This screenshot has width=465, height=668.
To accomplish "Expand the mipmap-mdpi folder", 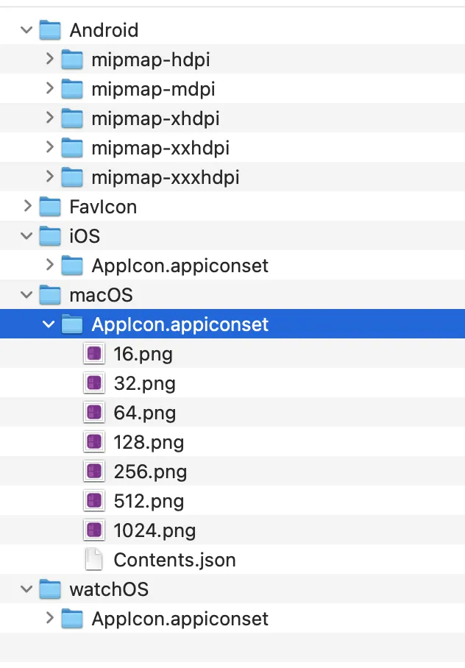I will point(49,89).
